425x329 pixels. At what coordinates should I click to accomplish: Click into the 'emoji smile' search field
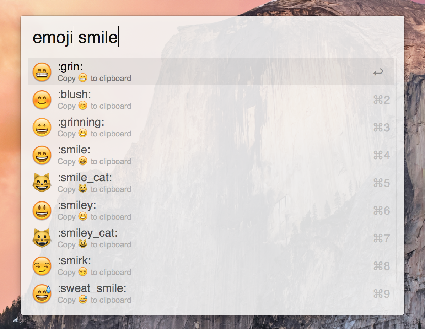212,37
